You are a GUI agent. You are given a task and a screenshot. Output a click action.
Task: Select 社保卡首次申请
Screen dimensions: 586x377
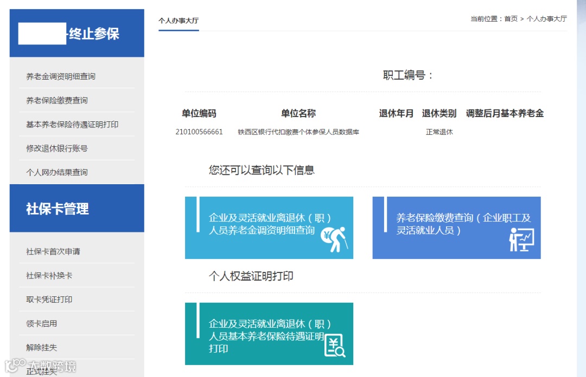(53, 251)
